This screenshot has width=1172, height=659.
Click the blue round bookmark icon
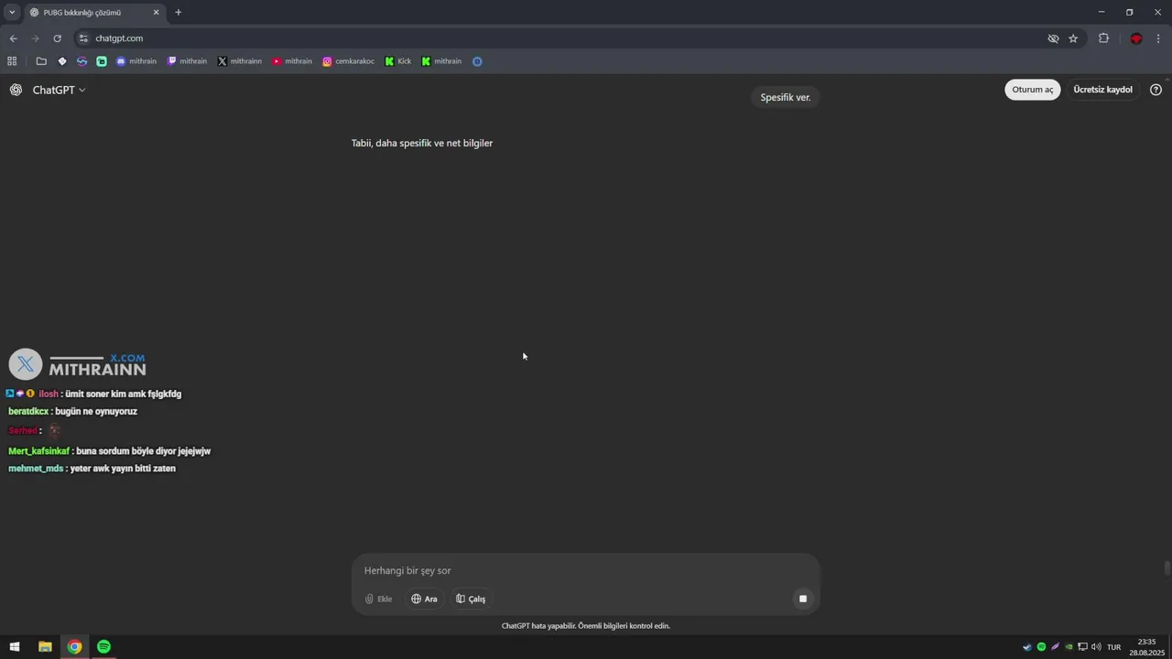(x=477, y=61)
